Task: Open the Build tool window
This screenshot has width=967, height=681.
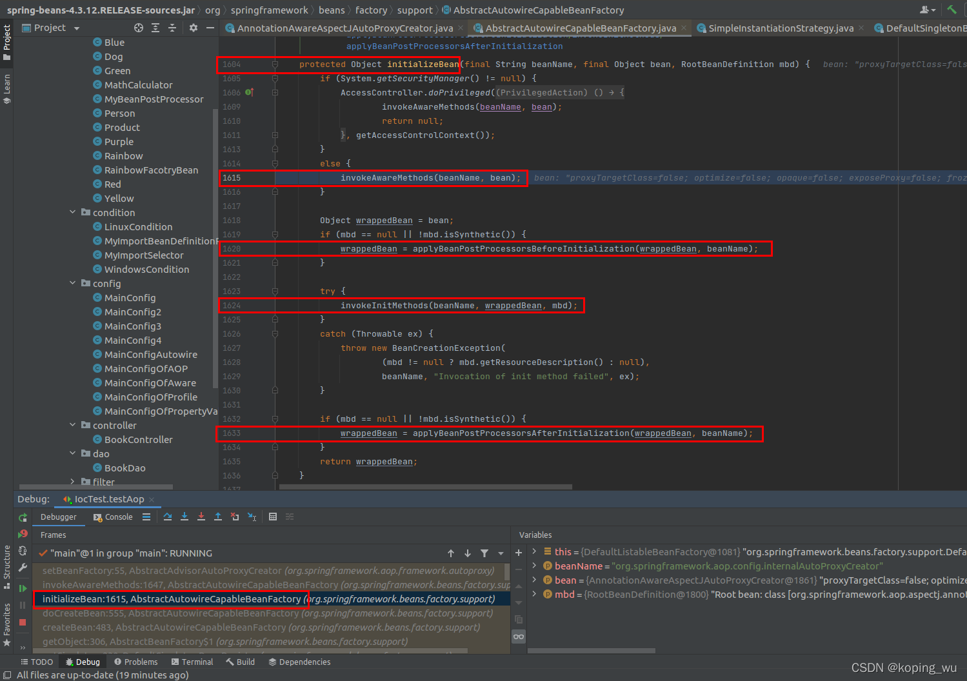Action: (241, 662)
